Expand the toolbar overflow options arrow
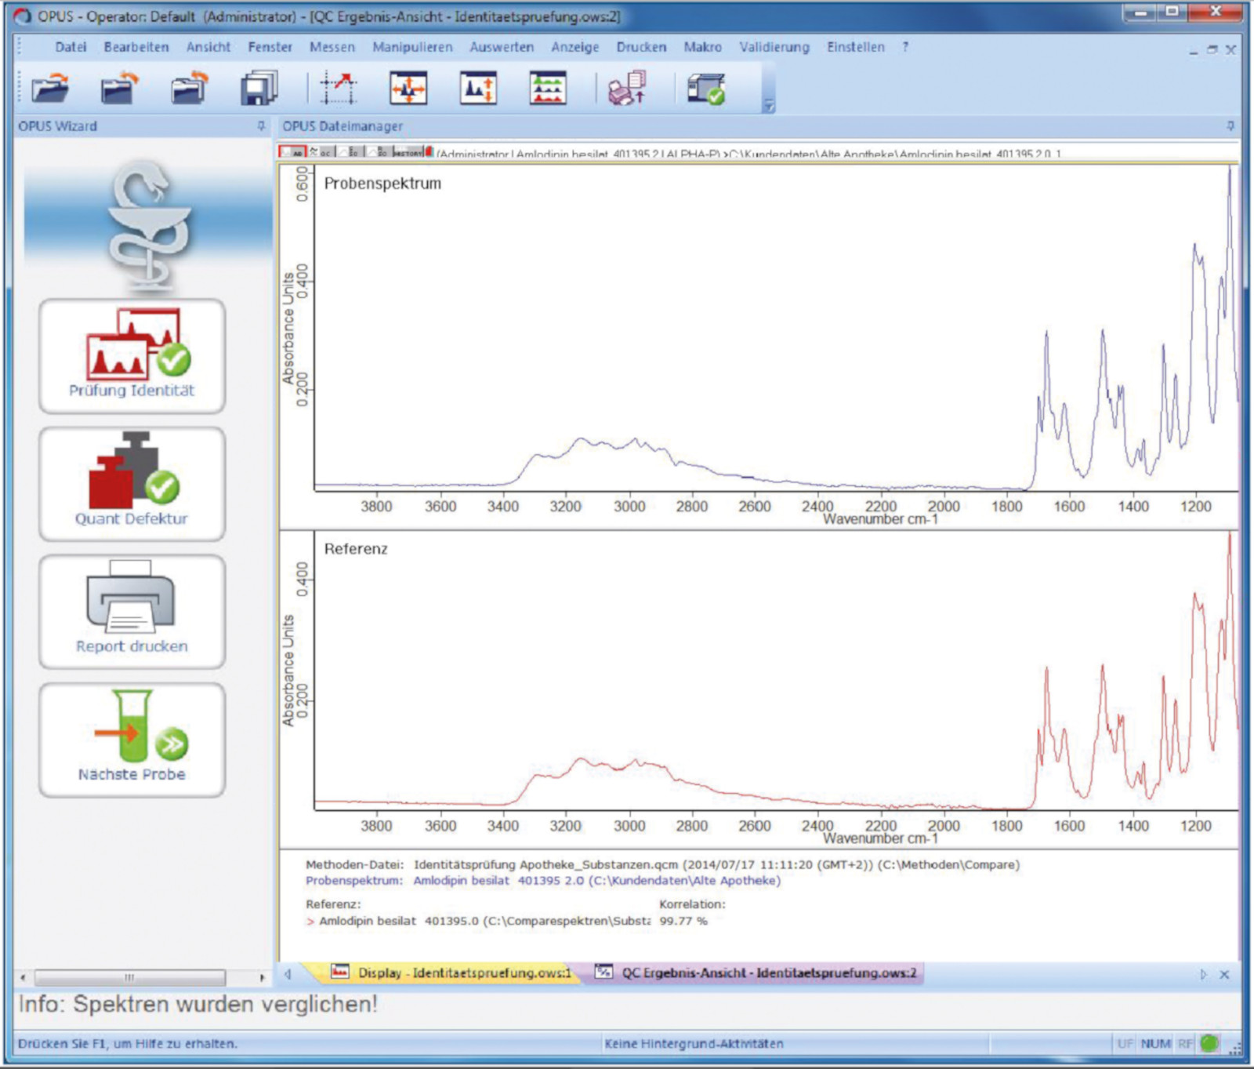Viewport: 1254px width, 1069px height. click(x=769, y=106)
